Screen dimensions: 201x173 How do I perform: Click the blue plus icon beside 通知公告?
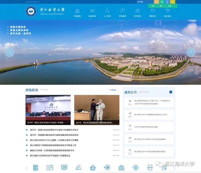(x=171, y=92)
